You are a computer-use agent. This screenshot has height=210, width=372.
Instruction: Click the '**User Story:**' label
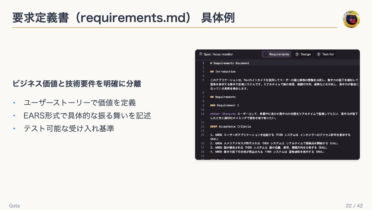[223, 114]
